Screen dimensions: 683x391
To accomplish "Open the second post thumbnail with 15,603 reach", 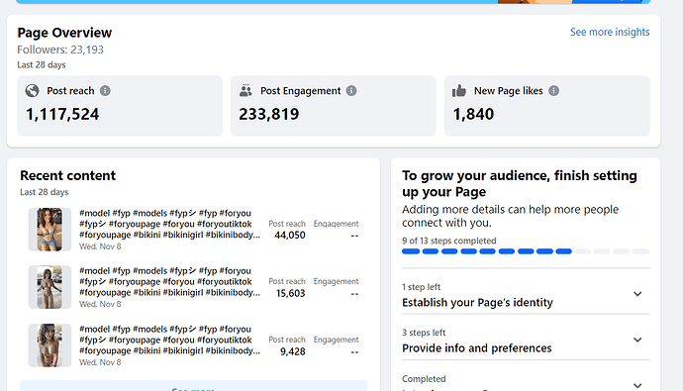I will (49, 287).
